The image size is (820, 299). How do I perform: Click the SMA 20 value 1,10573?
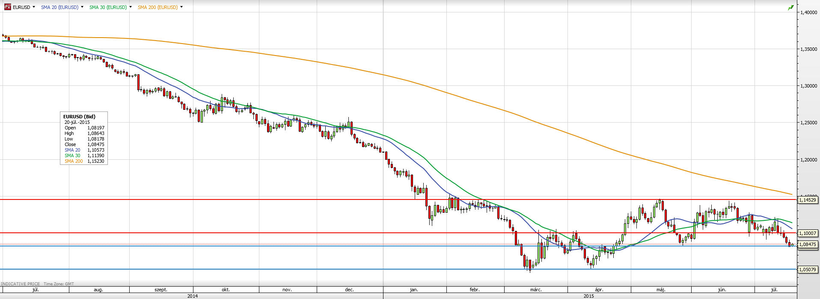(96, 150)
